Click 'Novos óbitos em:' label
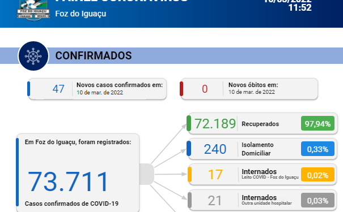 coord(253,85)
